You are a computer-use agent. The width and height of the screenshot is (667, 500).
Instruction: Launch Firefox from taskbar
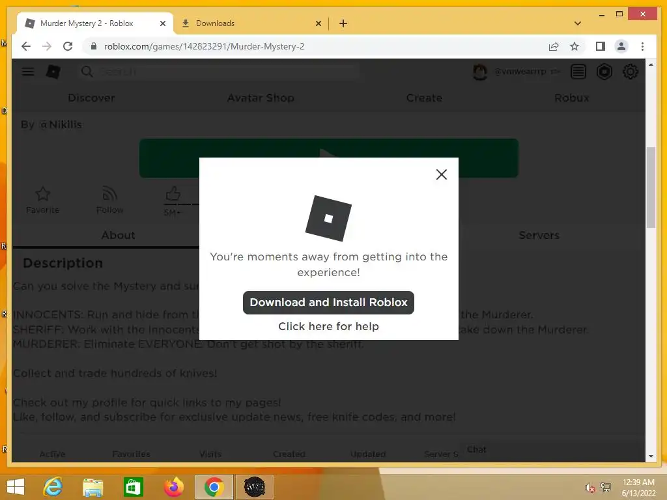[x=173, y=487]
